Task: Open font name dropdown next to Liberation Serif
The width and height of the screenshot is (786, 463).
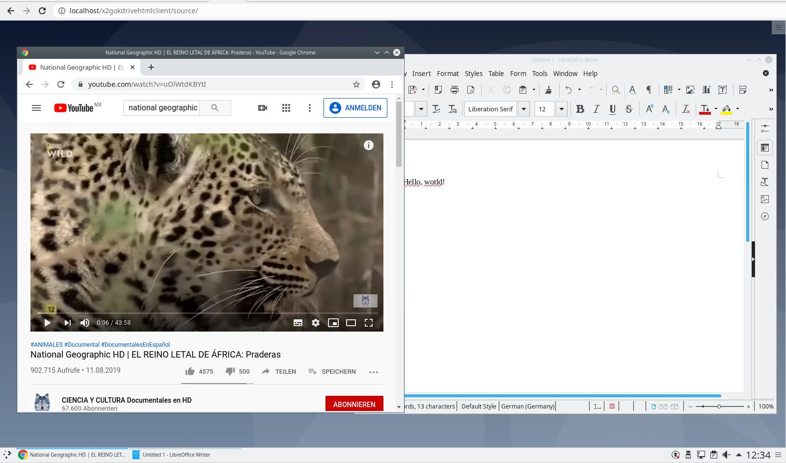Action: 524,109
